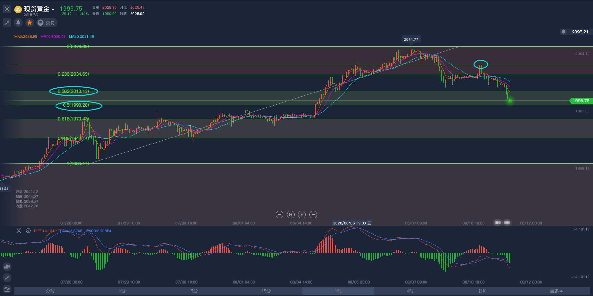
Task: Jump to the next bar
Action: 302,215
